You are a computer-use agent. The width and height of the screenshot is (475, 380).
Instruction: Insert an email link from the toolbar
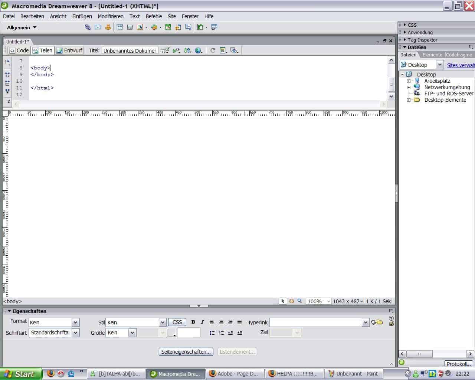98,27
